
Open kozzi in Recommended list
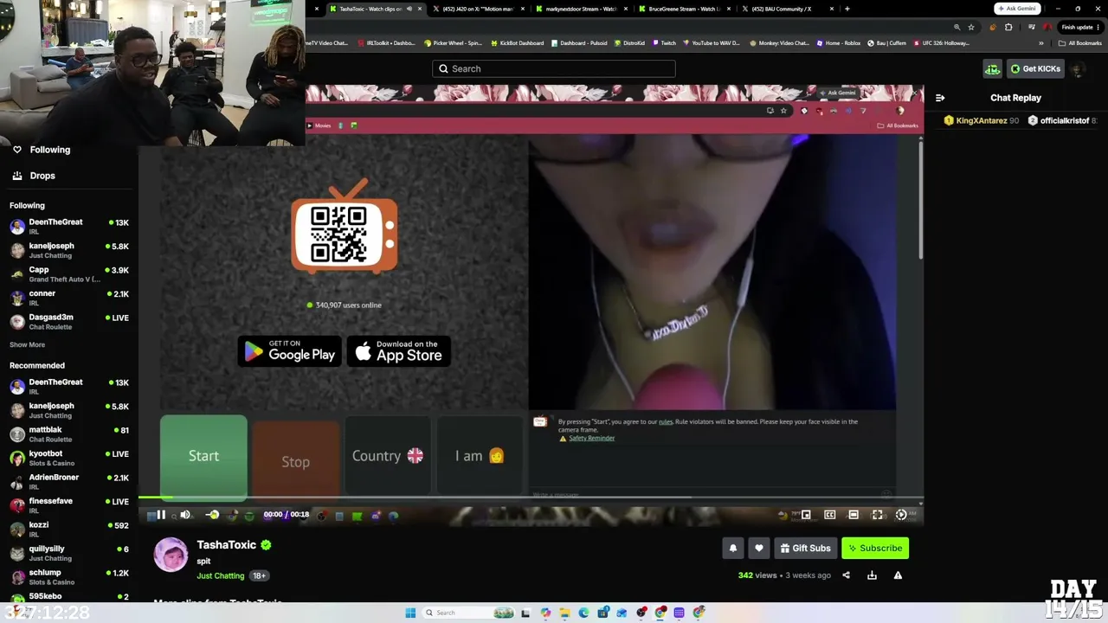click(x=69, y=530)
